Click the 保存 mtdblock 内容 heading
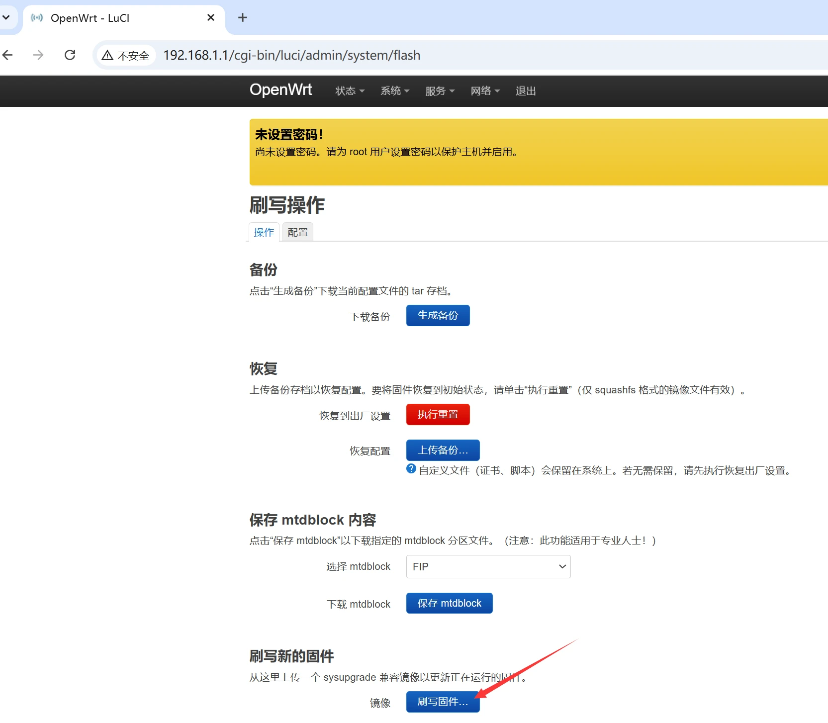The height and width of the screenshot is (723, 828). tap(313, 520)
